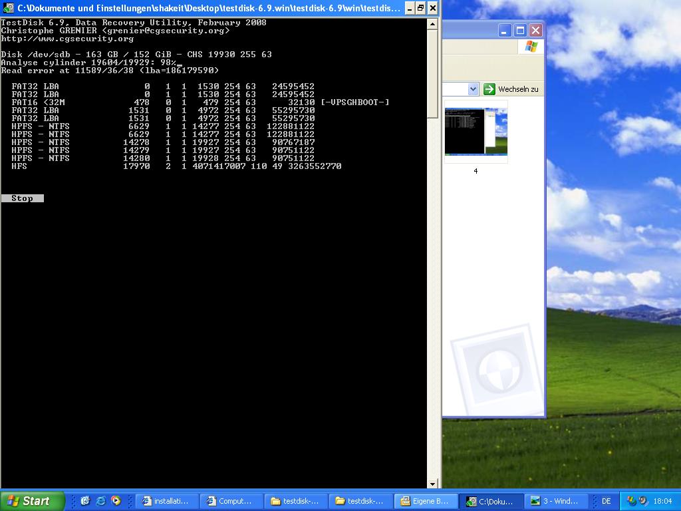
Task: Switch to installati... taskbar button
Action: coord(166,501)
